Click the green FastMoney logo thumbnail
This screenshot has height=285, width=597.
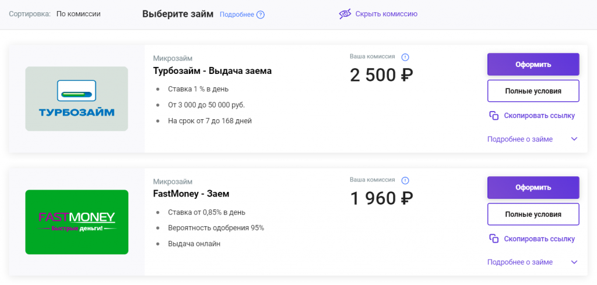[76, 222]
